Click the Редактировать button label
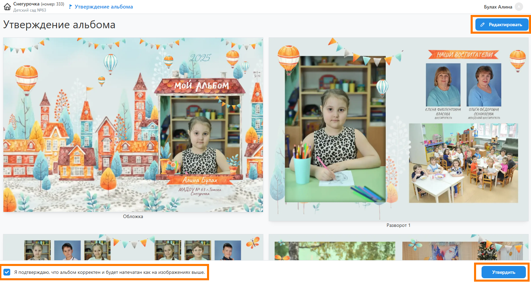 [505, 25]
